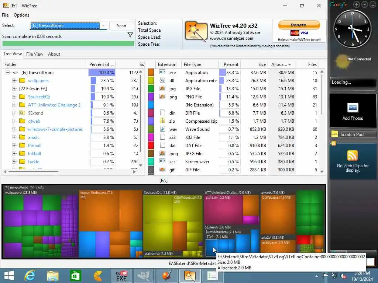This screenshot has width=378, height=283.
Task: Click the .gif file icon
Action: pos(162,170)
